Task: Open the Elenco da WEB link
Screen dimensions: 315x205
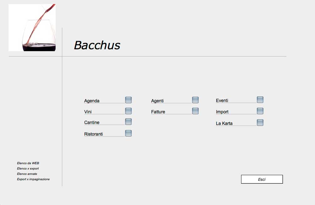Action: pos(28,163)
